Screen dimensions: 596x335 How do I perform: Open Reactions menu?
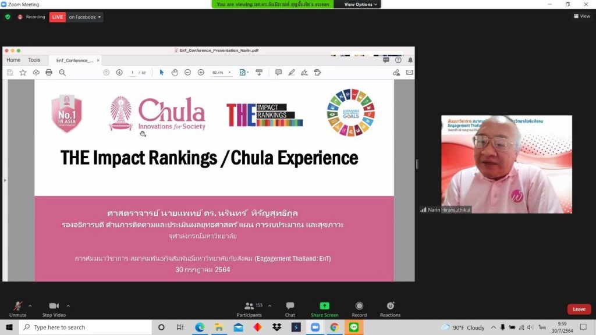pos(390,309)
